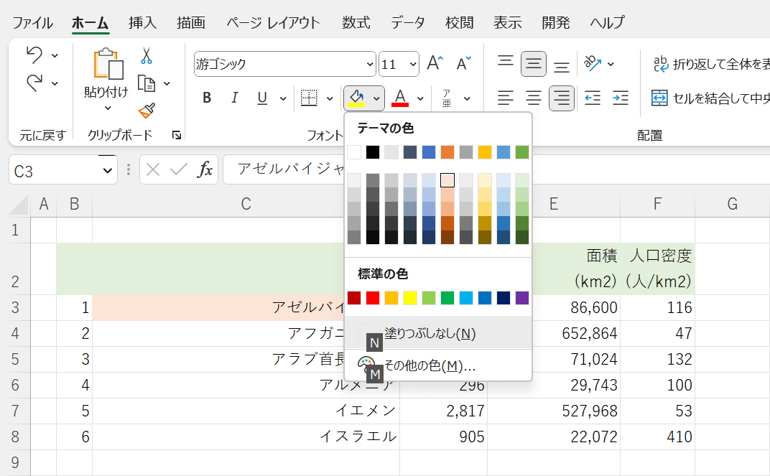Click the Copy icon in clipboard group
The width and height of the screenshot is (770, 476).
pos(147,83)
